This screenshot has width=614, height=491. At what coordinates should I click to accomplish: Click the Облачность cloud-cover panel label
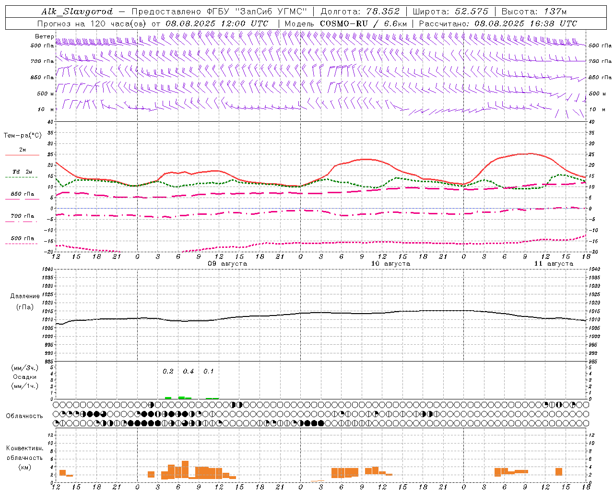(24, 416)
